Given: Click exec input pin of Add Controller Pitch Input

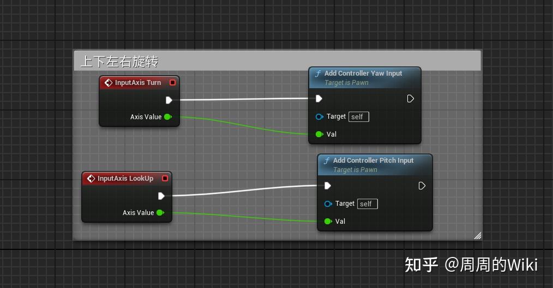Looking at the screenshot, I should tap(328, 186).
